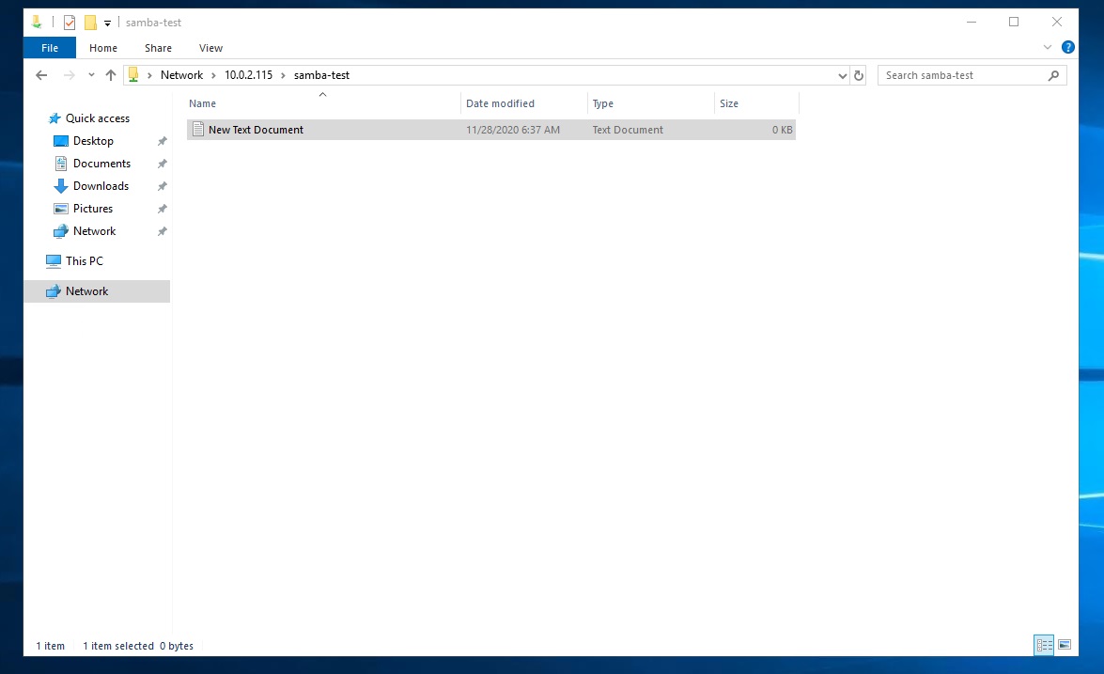This screenshot has width=1104, height=674.
Task: Open the address bar history dropdown
Action: [x=842, y=75]
